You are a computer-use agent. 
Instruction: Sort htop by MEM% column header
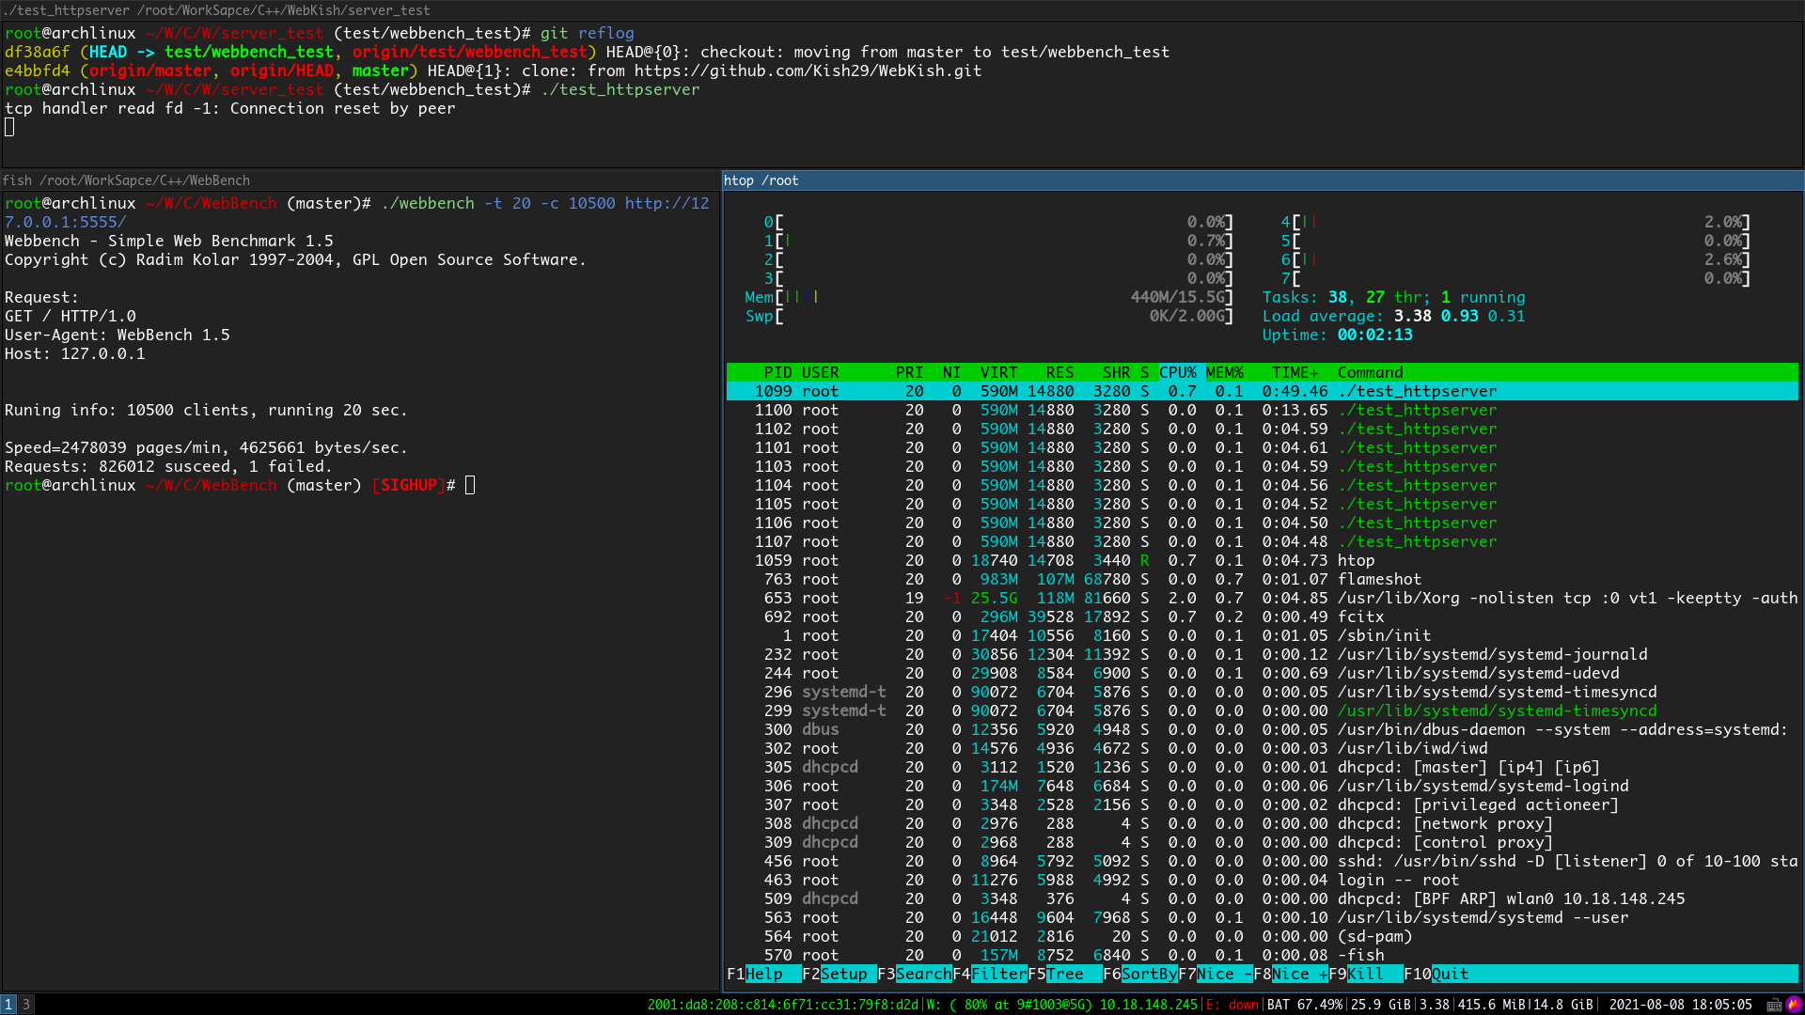pyautogui.click(x=1224, y=372)
